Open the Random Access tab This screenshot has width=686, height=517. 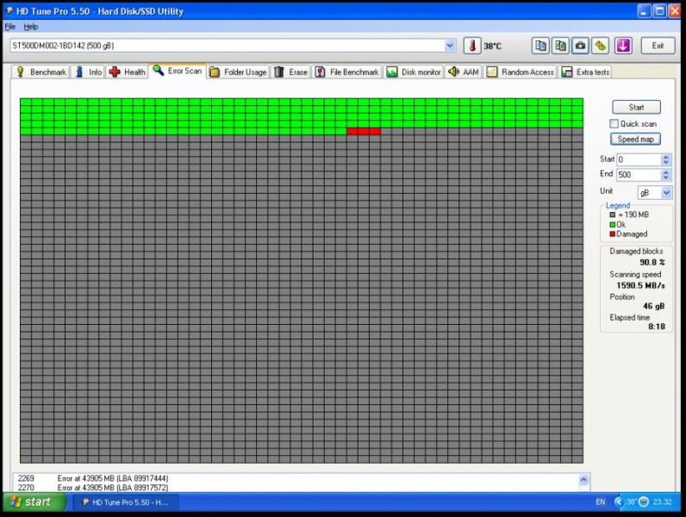tap(521, 72)
